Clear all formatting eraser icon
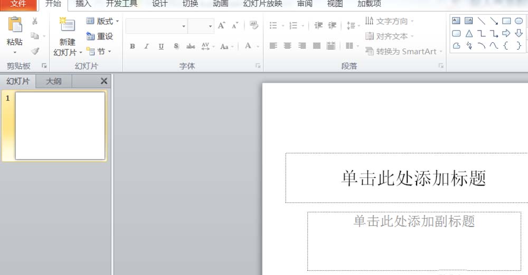528x275 pixels. pyautogui.click(x=254, y=25)
